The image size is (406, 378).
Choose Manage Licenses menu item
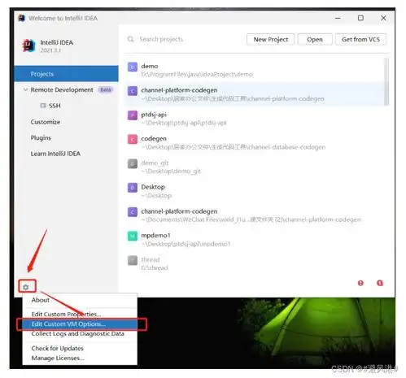coord(80,358)
